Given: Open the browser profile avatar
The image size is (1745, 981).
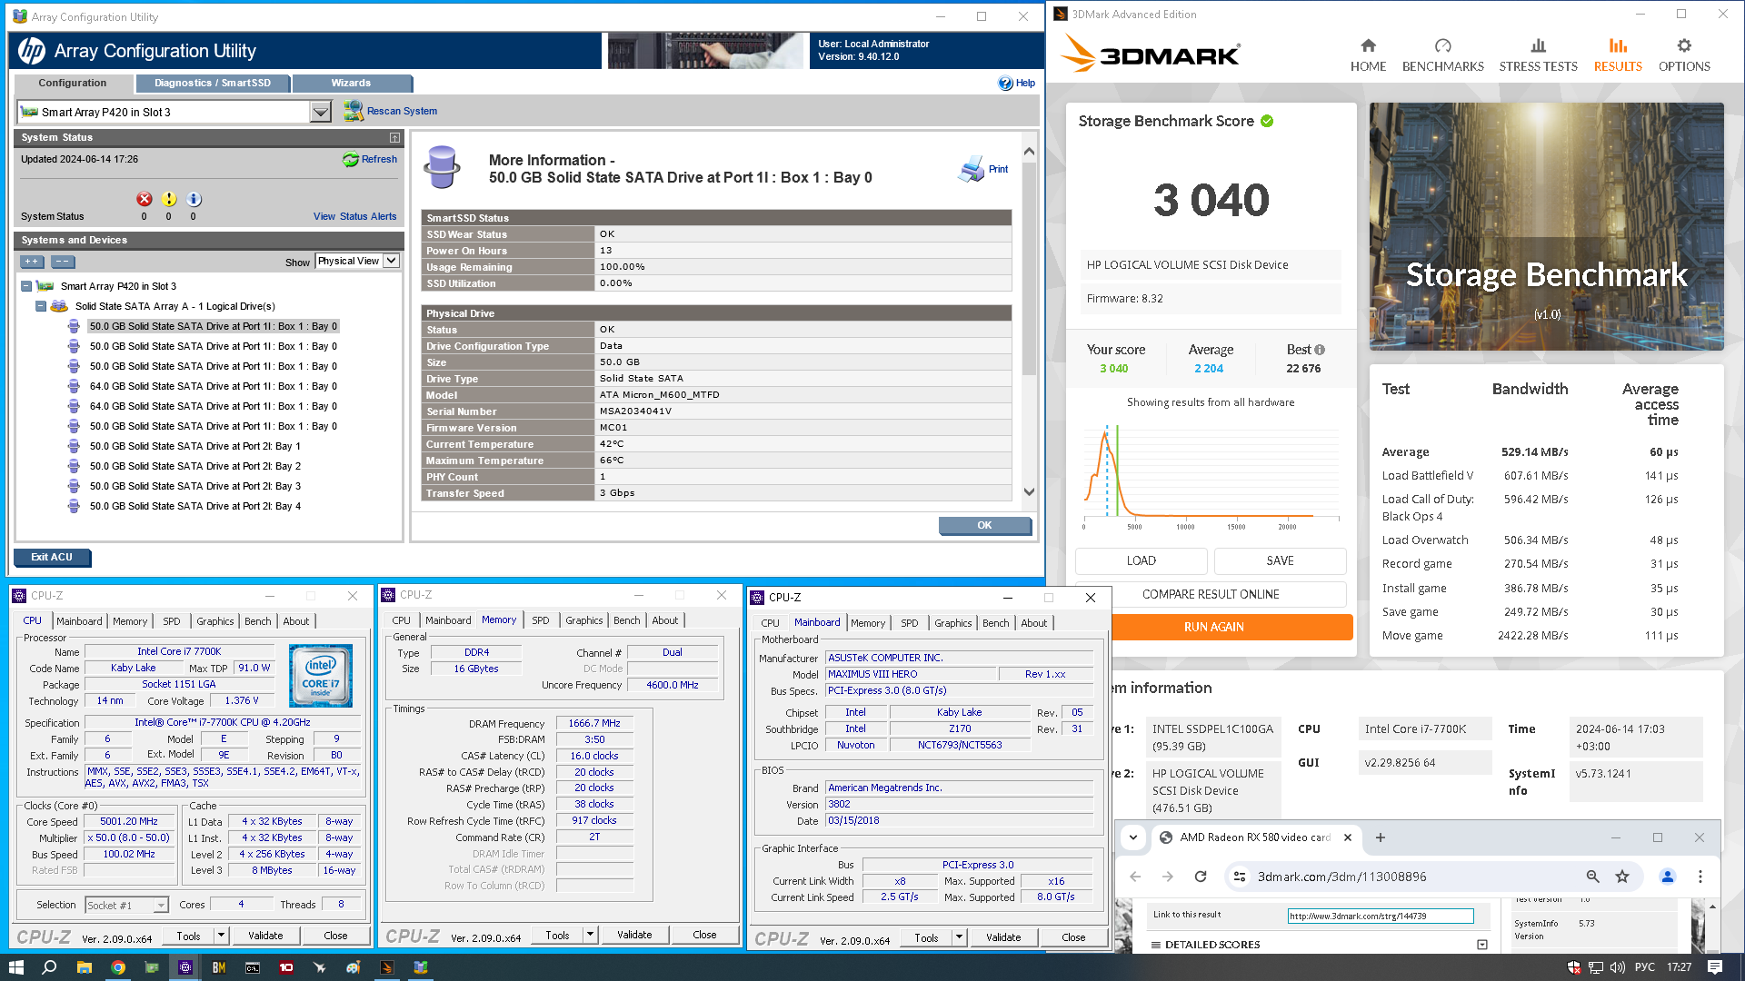Looking at the screenshot, I should pyautogui.click(x=1668, y=877).
